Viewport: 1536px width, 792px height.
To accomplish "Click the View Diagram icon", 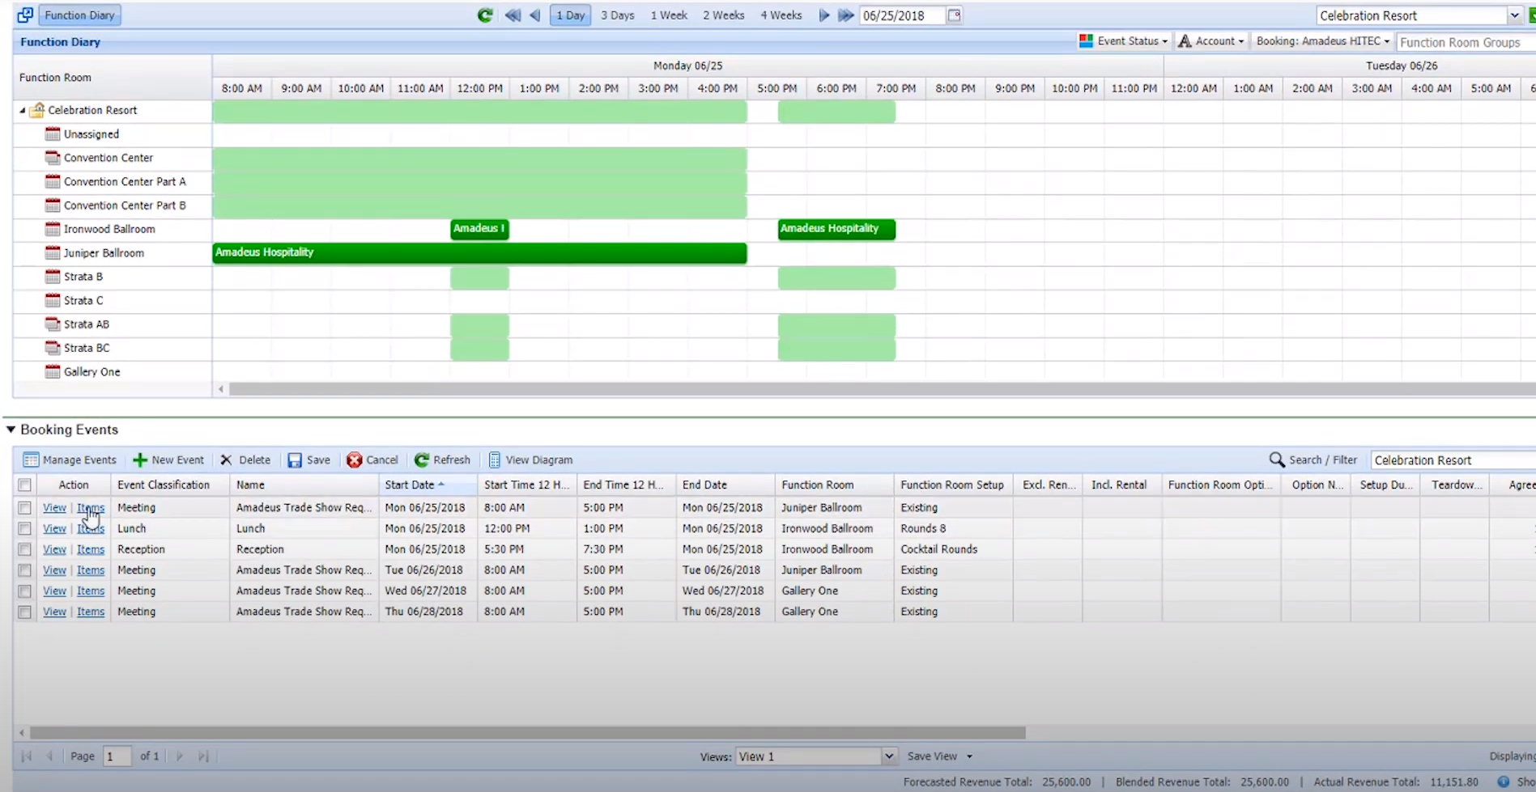I will click(x=495, y=460).
